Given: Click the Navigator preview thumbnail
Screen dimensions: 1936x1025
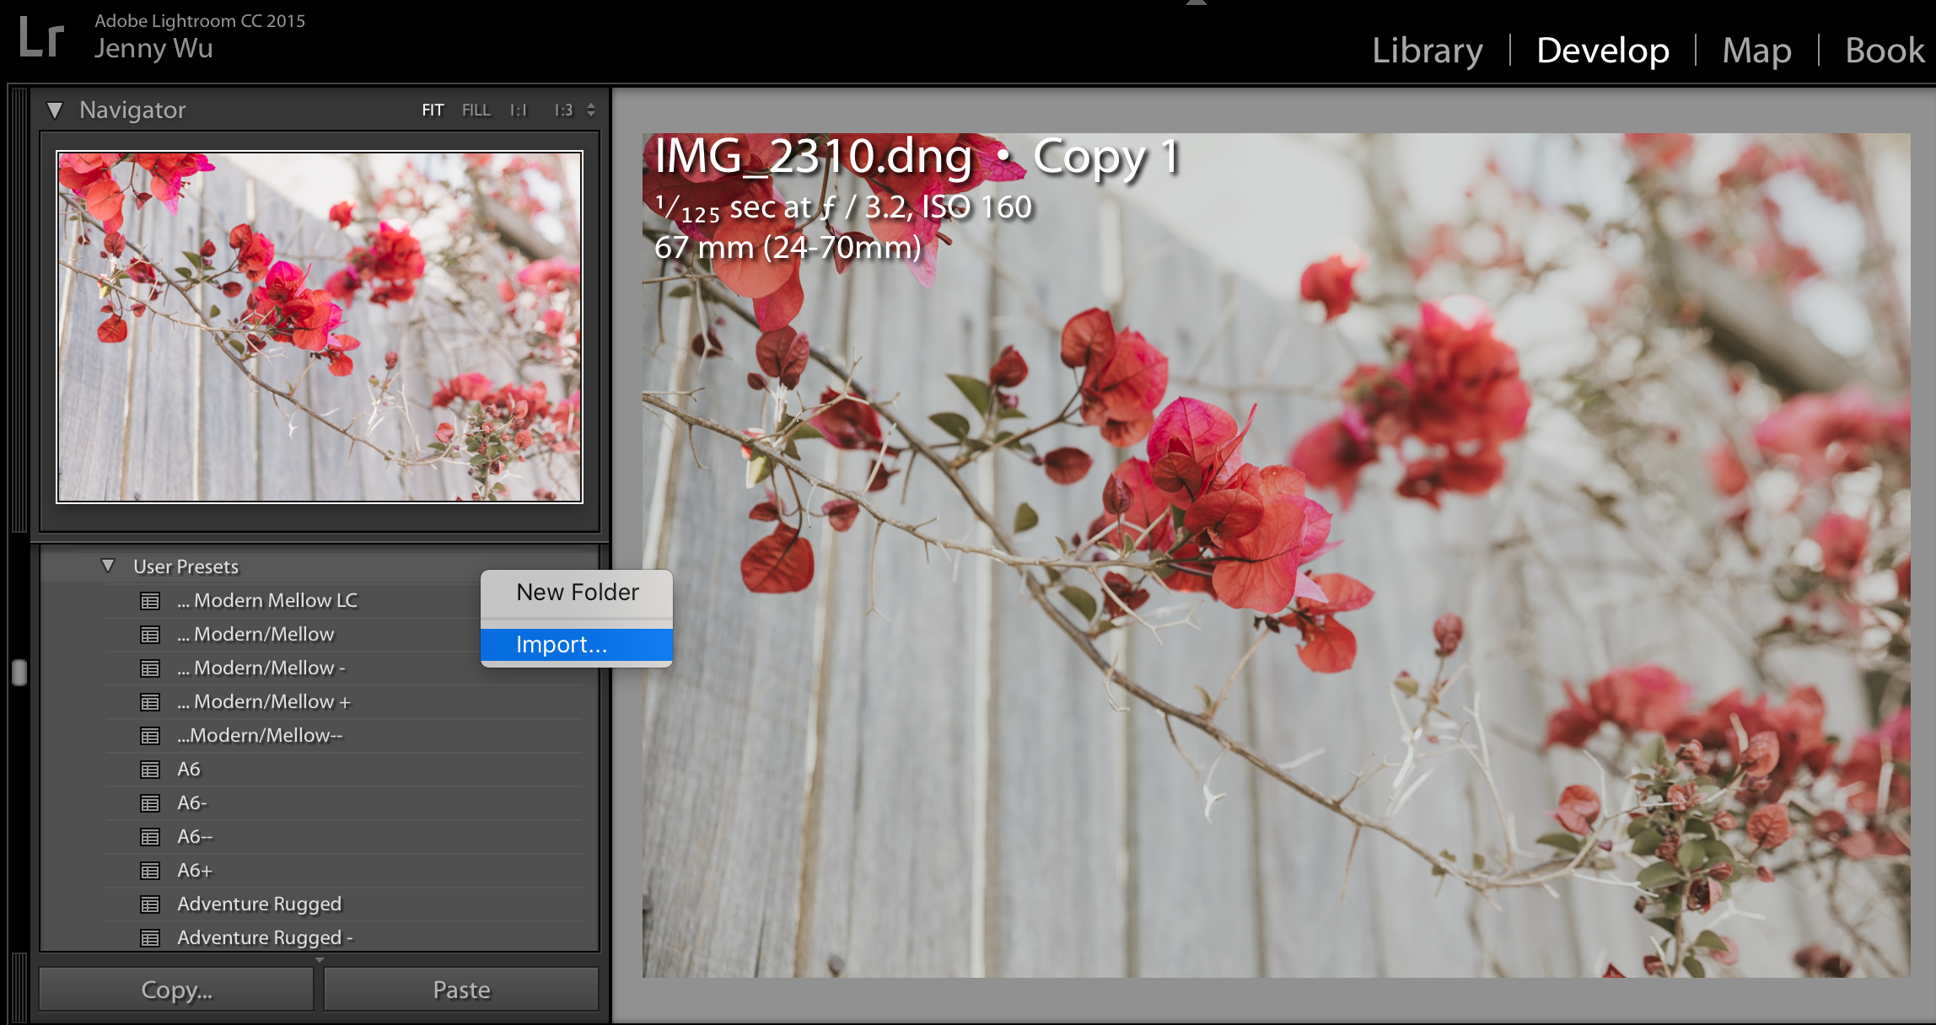Looking at the screenshot, I should pyautogui.click(x=320, y=325).
